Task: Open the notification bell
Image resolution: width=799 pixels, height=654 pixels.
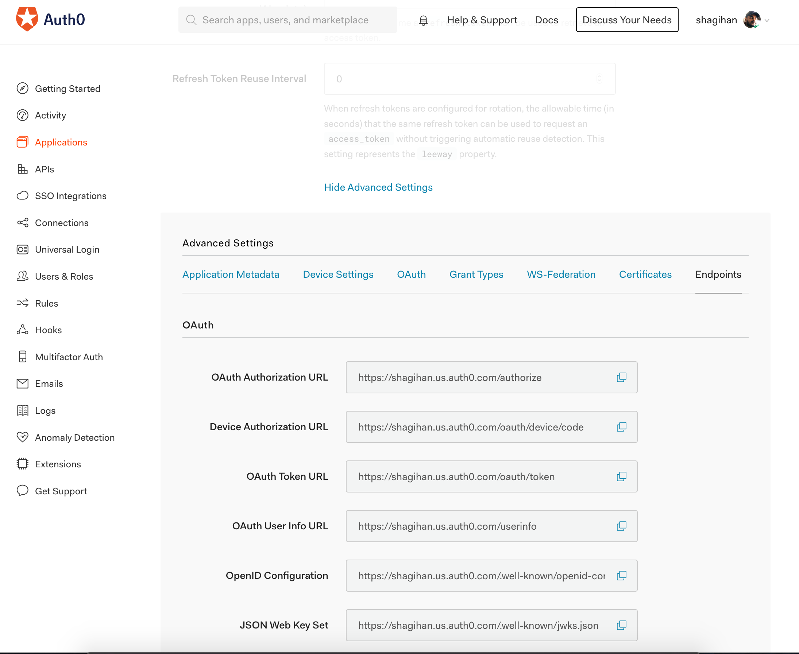Action: (423, 20)
